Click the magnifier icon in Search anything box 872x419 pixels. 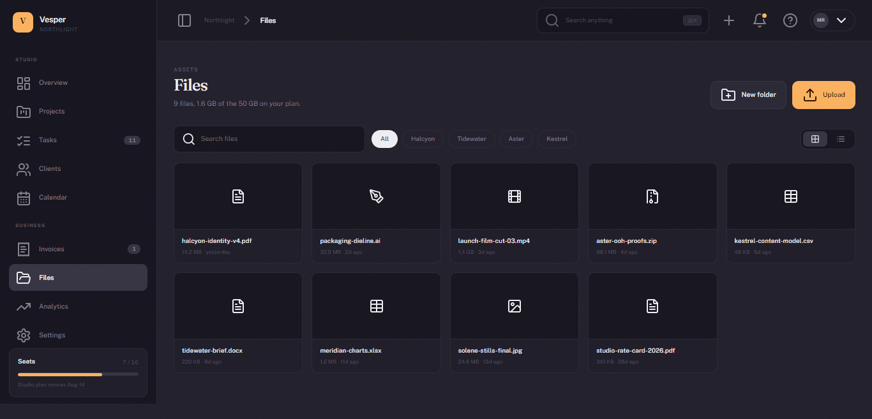click(x=552, y=20)
